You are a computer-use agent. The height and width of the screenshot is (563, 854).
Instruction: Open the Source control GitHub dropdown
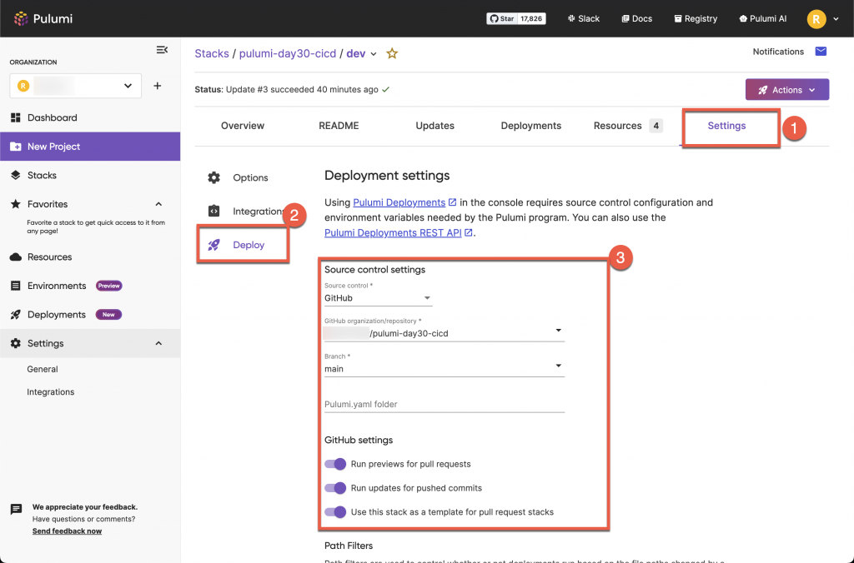point(378,298)
